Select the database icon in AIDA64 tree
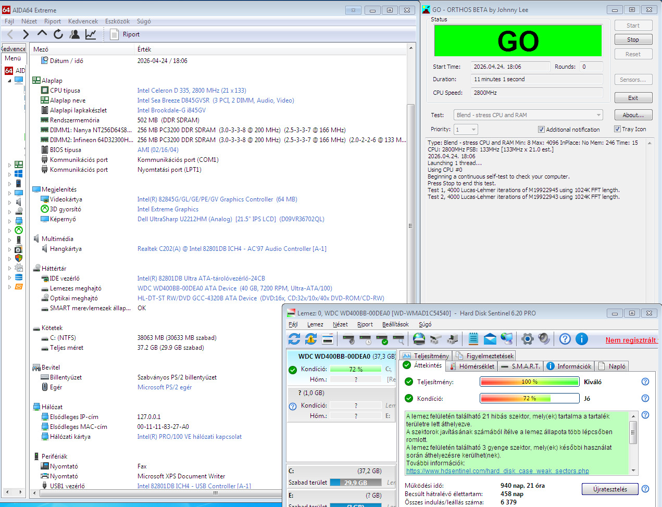This screenshot has width=662, height=507. coord(19,277)
